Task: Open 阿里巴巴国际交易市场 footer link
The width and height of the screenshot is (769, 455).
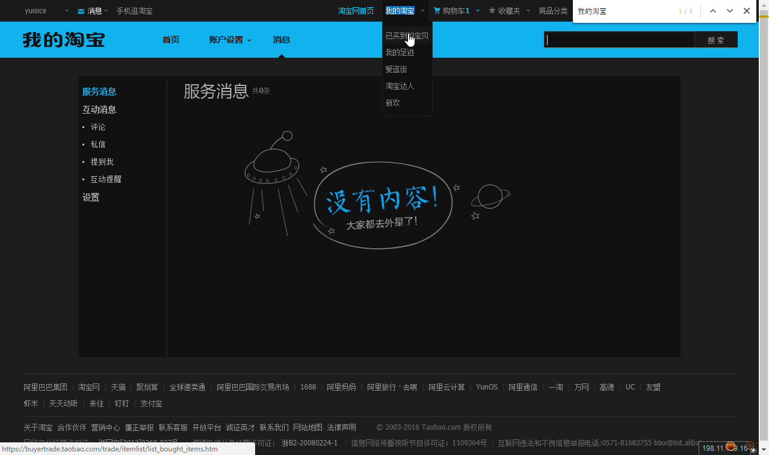Action: (x=253, y=387)
